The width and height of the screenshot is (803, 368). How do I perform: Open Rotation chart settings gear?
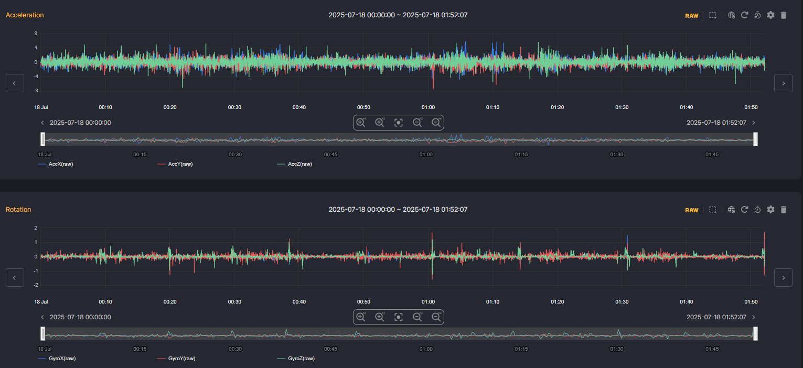pyautogui.click(x=770, y=210)
